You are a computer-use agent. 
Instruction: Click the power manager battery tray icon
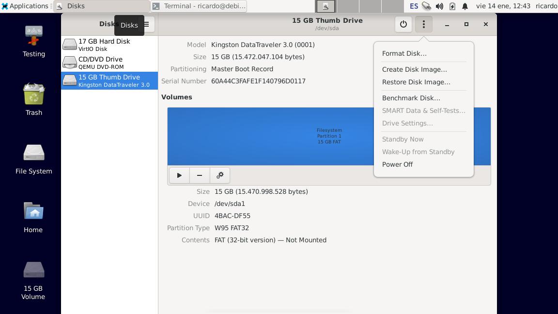pos(452,6)
